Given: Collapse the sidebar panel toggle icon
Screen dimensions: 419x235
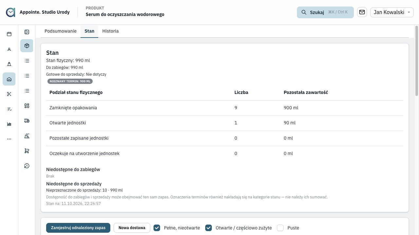Looking at the screenshot, I should point(27,32).
